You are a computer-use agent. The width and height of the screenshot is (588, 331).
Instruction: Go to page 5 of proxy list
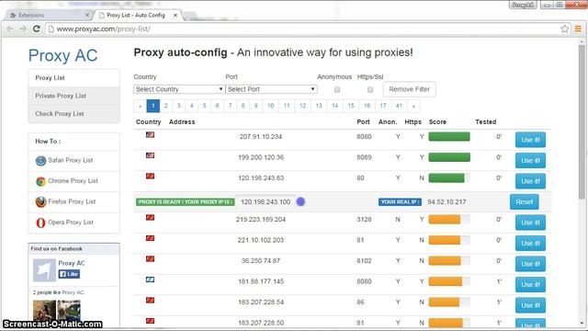pos(204,106)
